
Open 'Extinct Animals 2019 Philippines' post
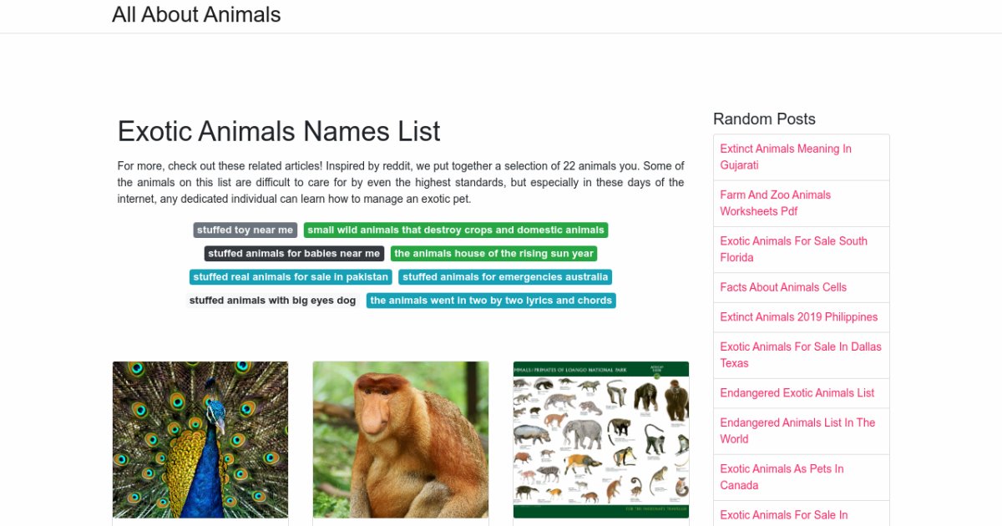pos(799,317)
